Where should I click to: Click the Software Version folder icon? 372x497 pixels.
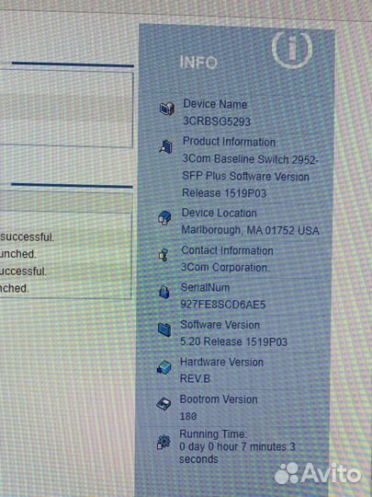tap(164, 329)
